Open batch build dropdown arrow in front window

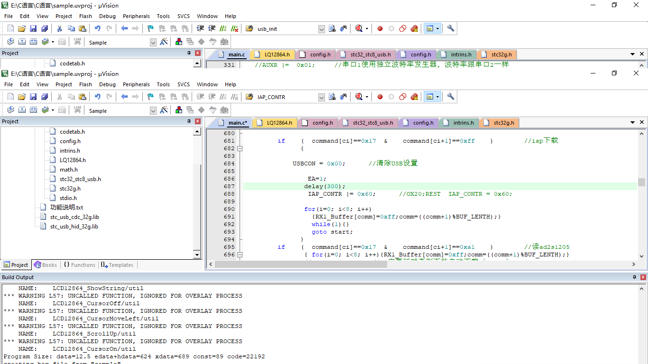(53, 110)
